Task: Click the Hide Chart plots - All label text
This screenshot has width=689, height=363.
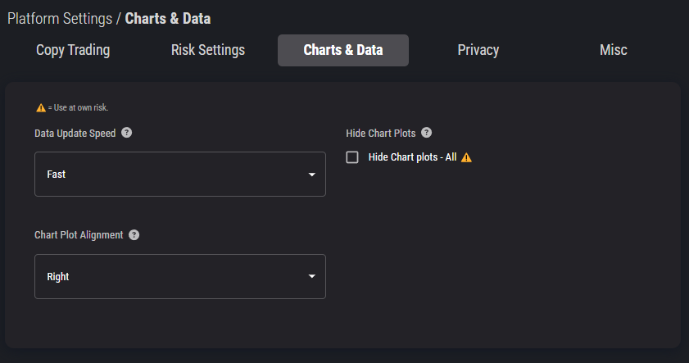Action: [x=412, y=157]
